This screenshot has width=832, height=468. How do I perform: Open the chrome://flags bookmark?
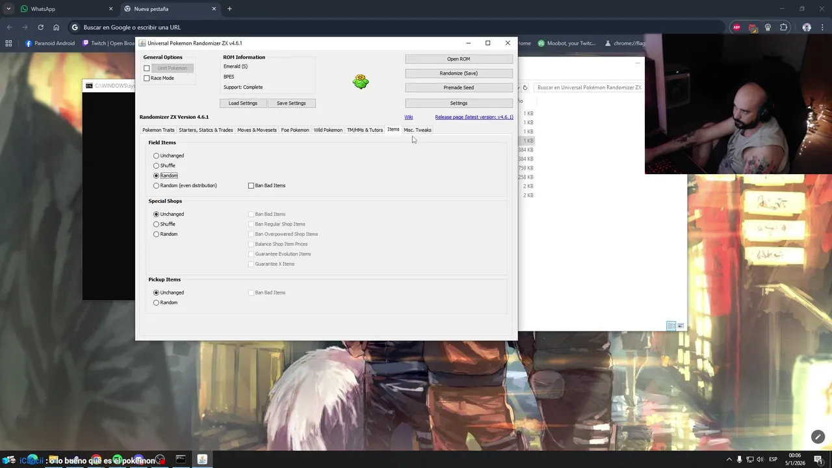click(625, 44)
